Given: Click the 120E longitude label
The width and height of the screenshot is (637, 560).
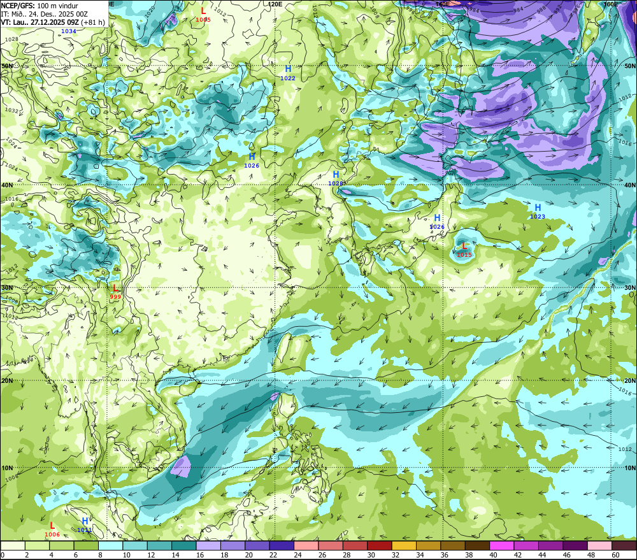Looking at the screenshot, I should (x=275, y=4).
